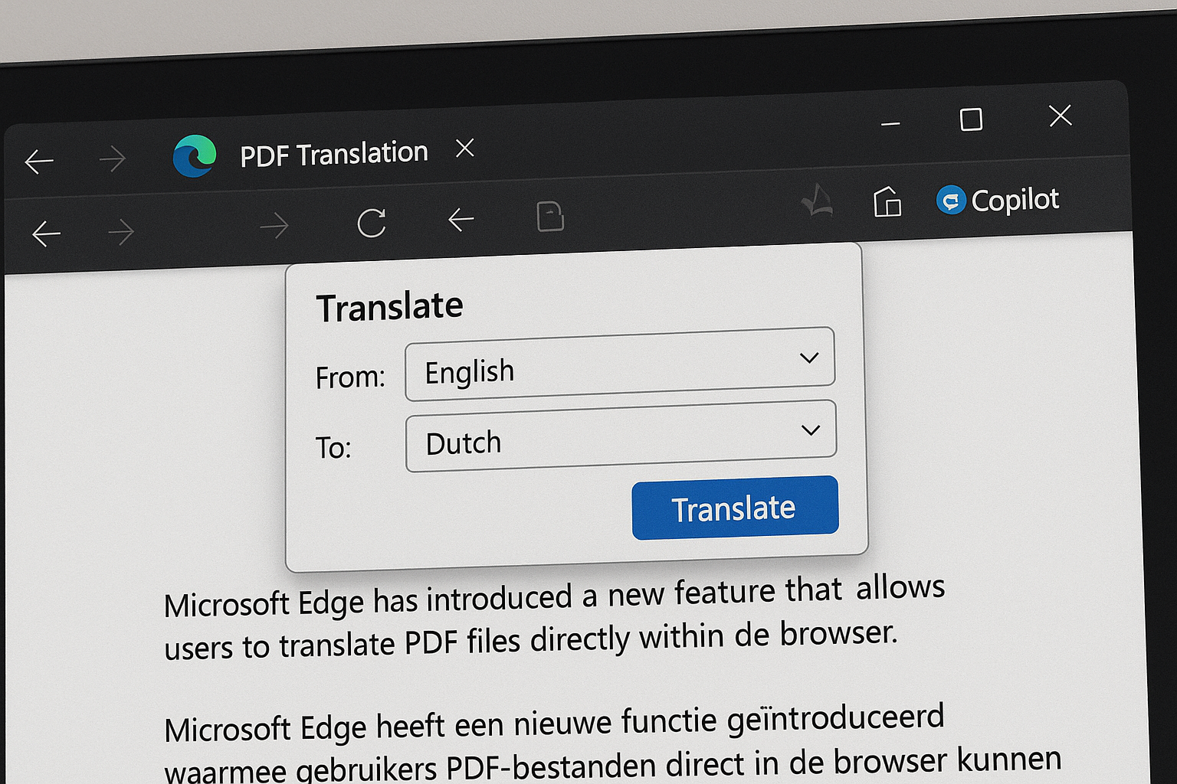1177x784 pixels.
Task: Click the back arrow right of refresh
Action: click(461, 220)
